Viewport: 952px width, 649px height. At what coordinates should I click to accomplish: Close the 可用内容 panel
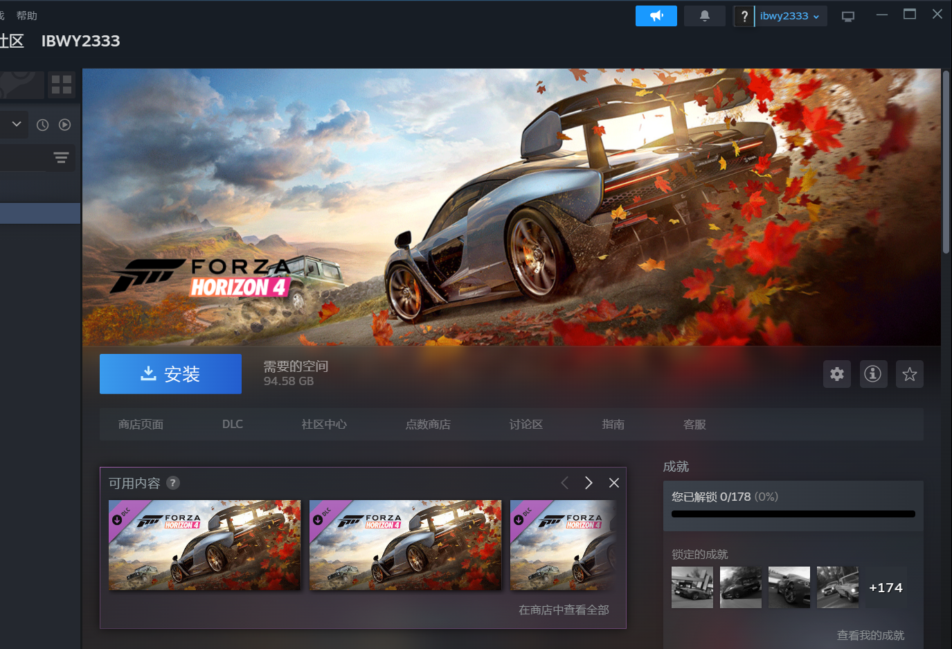point(613,483)
